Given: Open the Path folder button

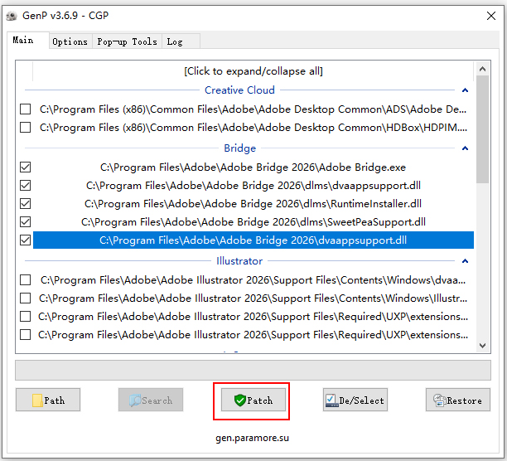Looking at the screenshot, I should (48, 400).
